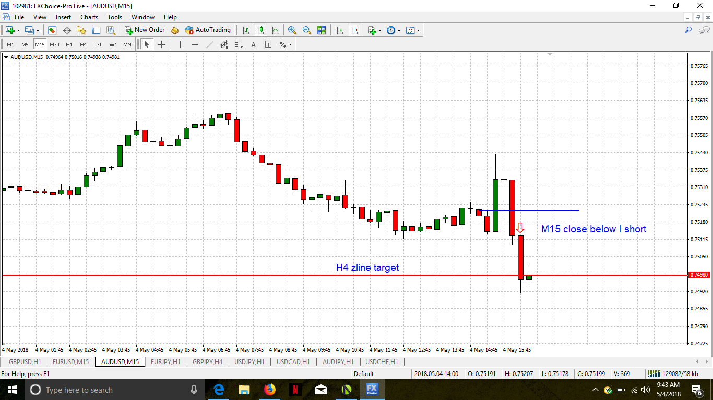Switch chart to line chart mode
This screenshot has width=713, height=400.
(x=275, y=30)
